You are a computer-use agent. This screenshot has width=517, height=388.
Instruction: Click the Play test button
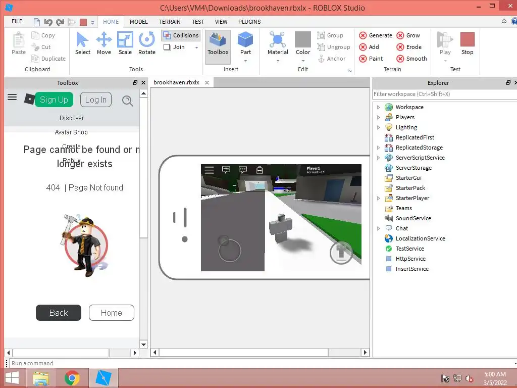point(445,43)
